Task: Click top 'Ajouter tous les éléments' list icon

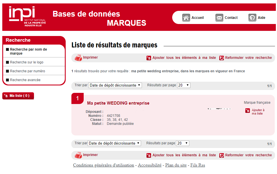Action: point(149,58)
